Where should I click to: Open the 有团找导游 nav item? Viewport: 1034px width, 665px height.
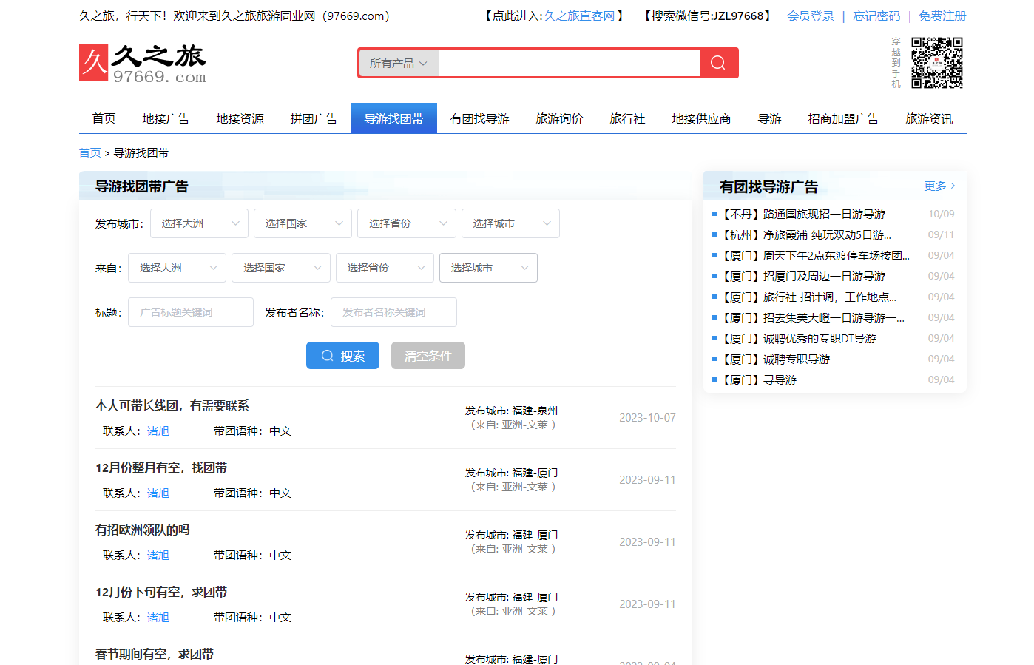(480, 118)
